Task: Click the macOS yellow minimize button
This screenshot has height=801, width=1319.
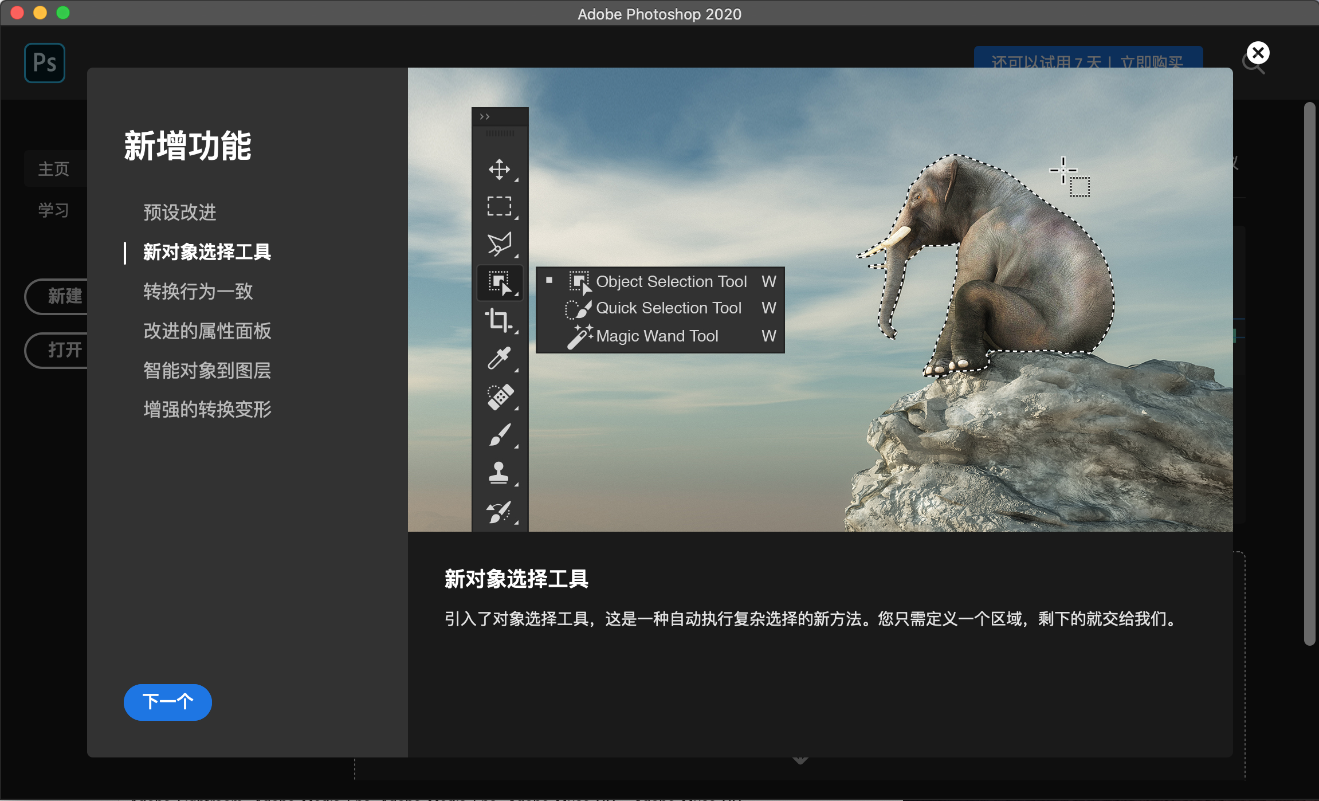Action: (x=40, y=13)
